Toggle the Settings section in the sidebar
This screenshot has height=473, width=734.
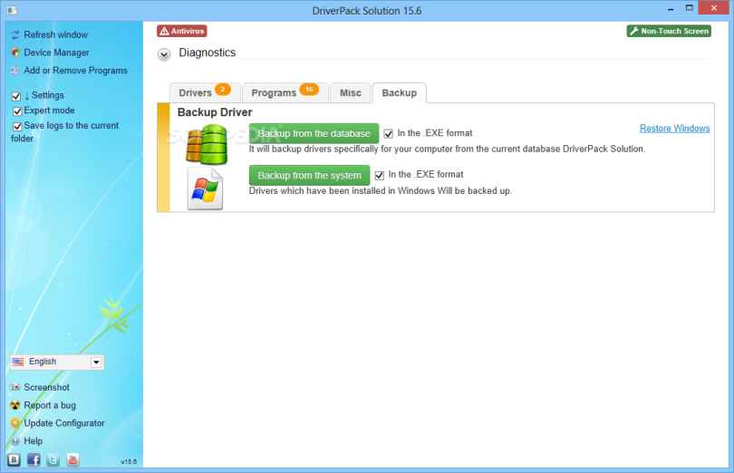[16, 96]
